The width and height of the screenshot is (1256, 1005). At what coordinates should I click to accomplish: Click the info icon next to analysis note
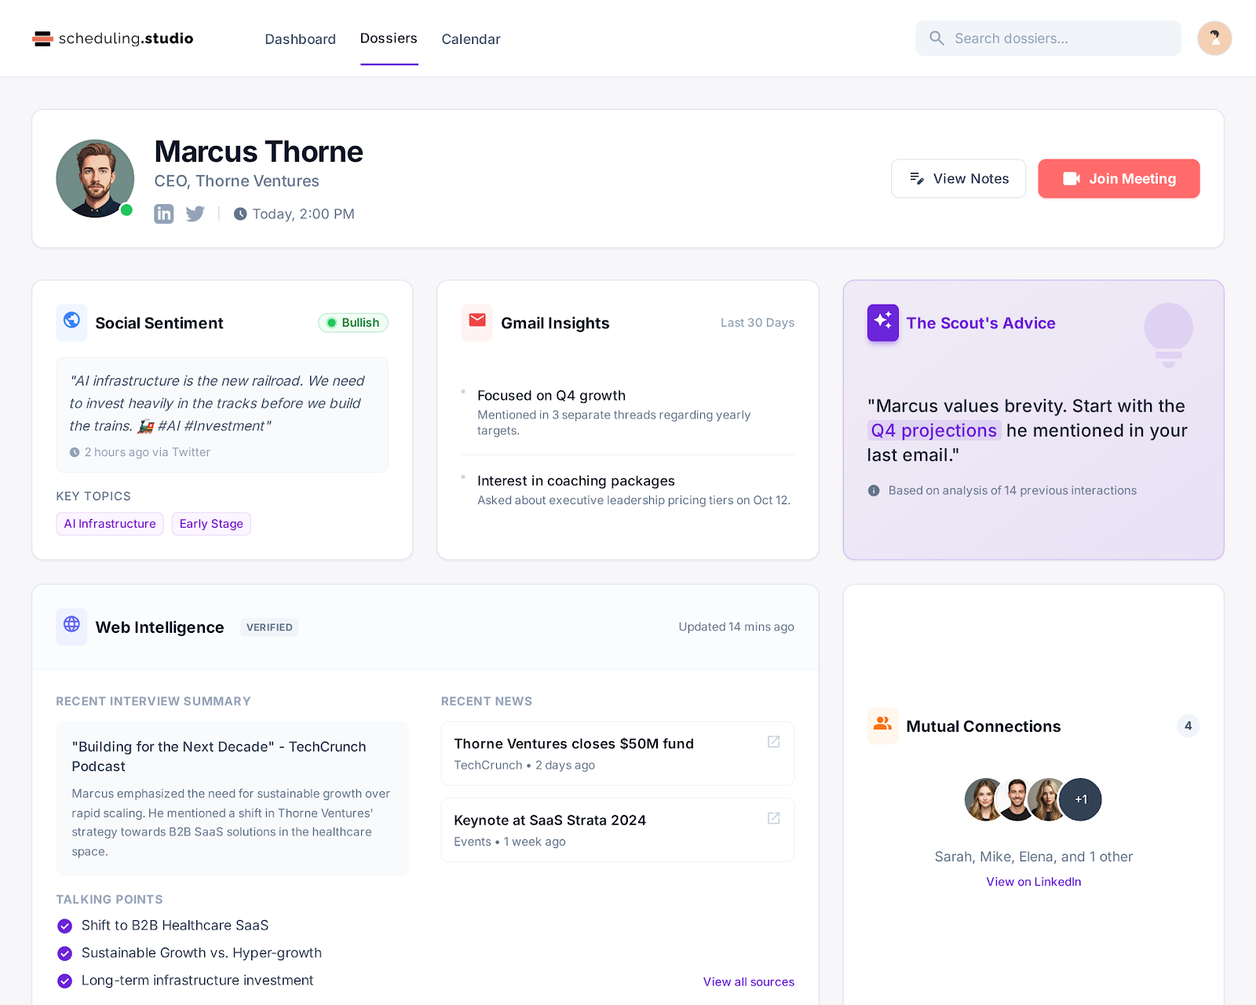[x=874, y=491]
